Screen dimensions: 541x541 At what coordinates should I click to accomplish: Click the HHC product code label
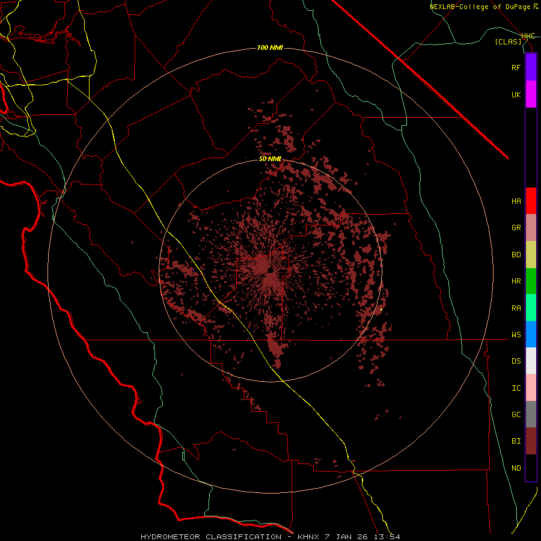pos(528,36)
